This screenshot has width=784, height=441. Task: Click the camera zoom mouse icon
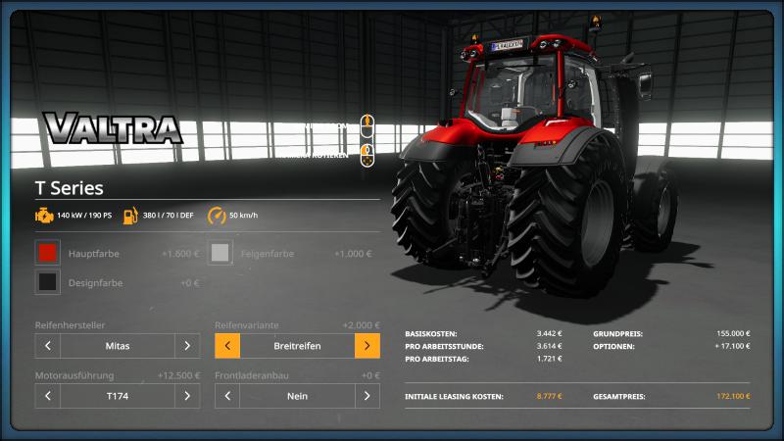pyautogui.click(x=367, y=126)
